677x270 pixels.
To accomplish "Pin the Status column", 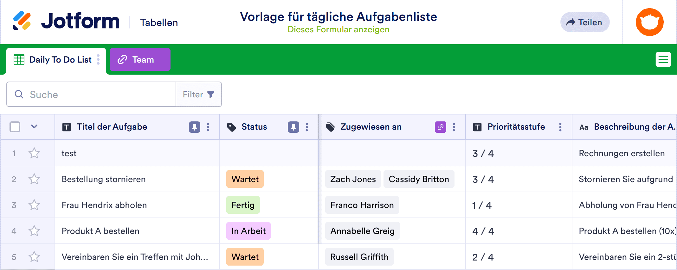I will (x=294, y=127).
